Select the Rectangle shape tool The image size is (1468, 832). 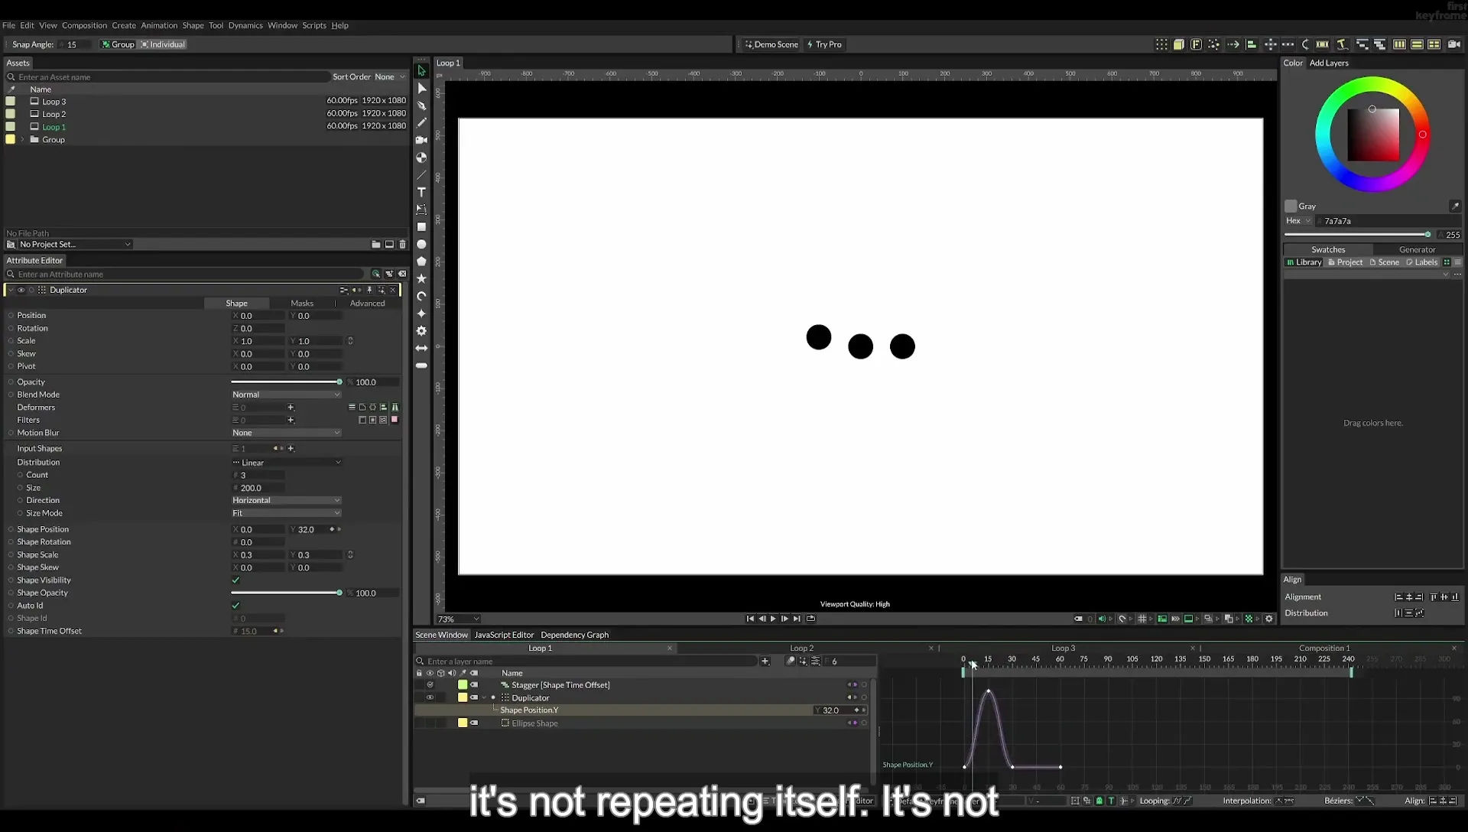[x=421, y=227]
